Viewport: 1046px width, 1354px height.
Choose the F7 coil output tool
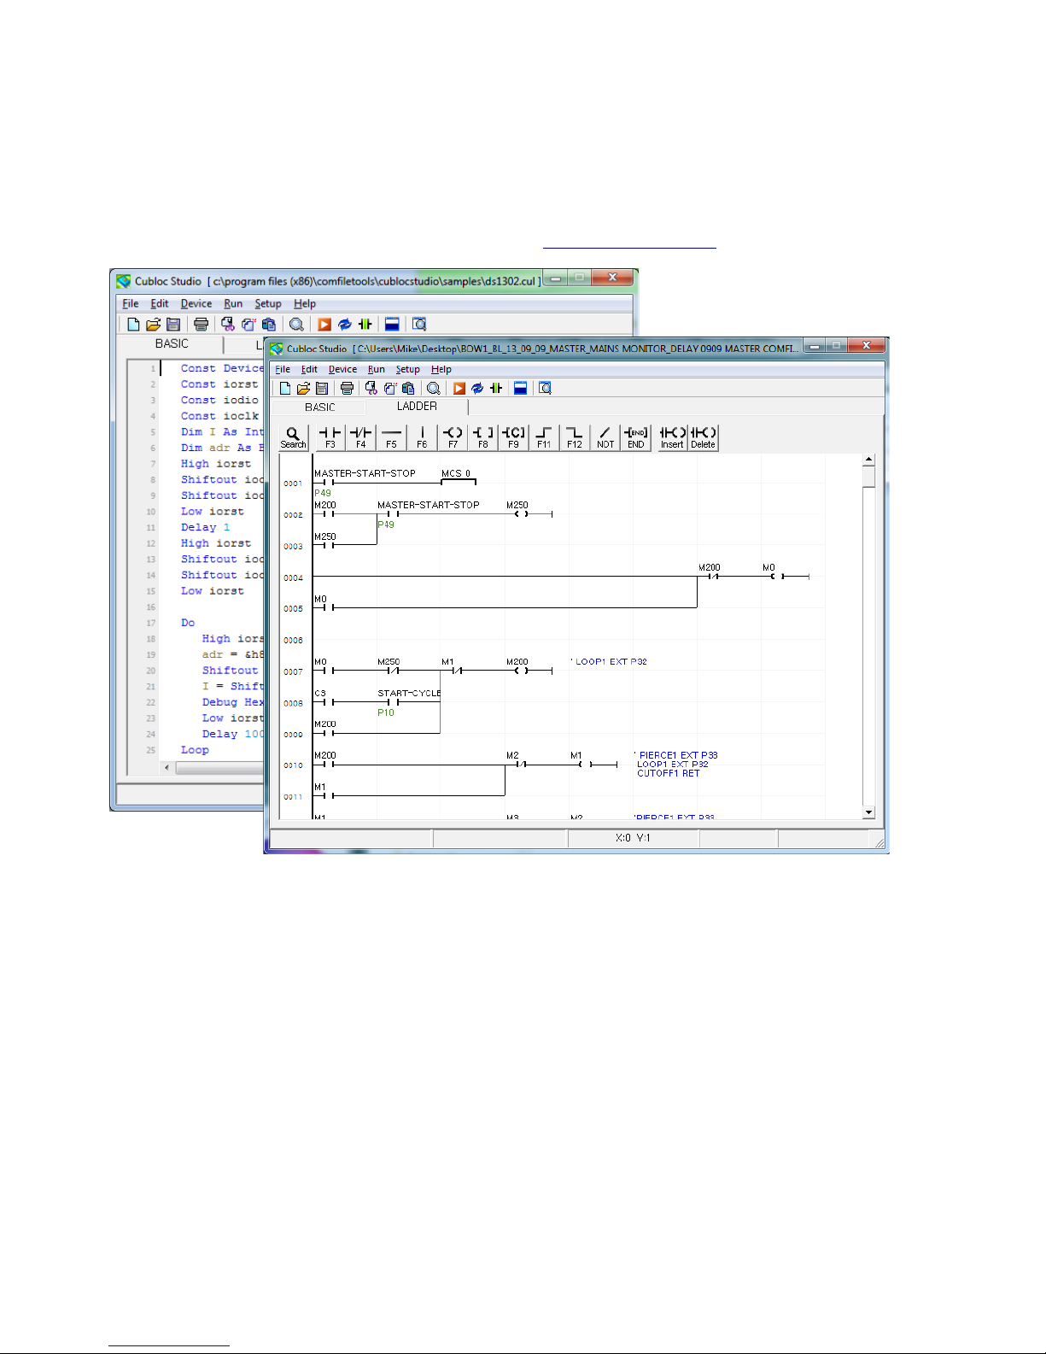tap(453, 437)
